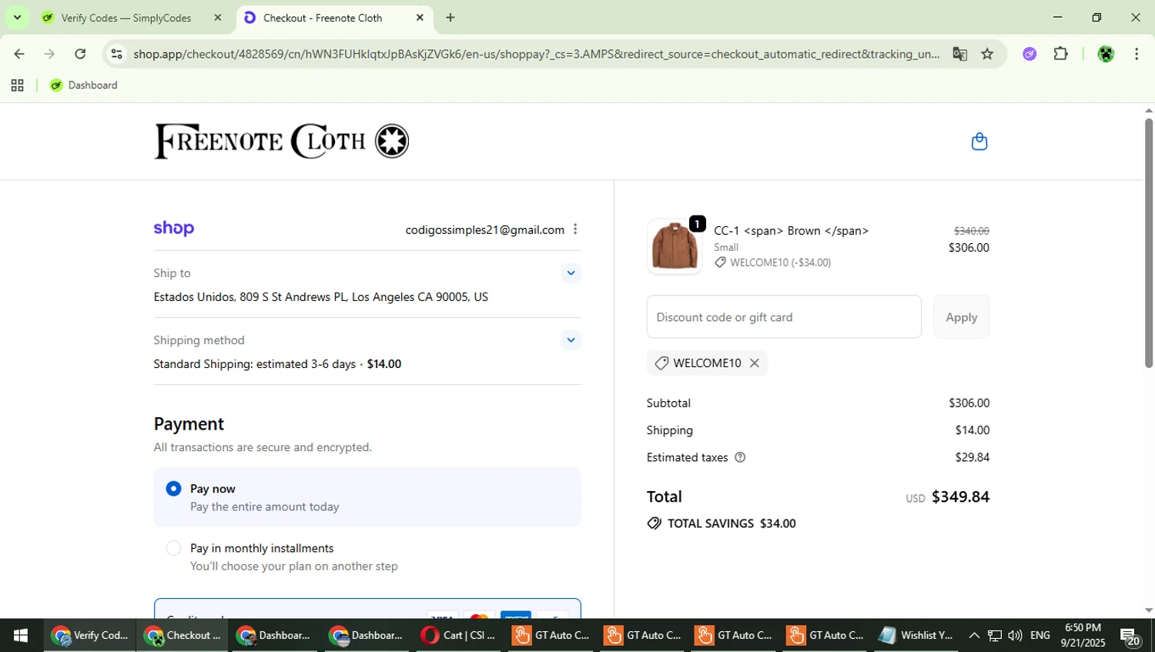The image size is (1155, 652).
Task: Open first Dashboar... taskbar window
Action: [274, 635]
